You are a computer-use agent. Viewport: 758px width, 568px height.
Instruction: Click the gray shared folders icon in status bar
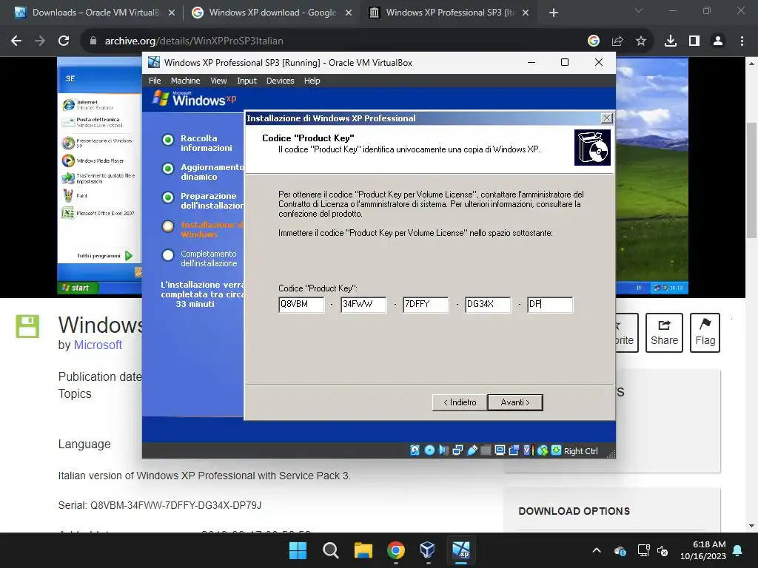tap(486, 450)
